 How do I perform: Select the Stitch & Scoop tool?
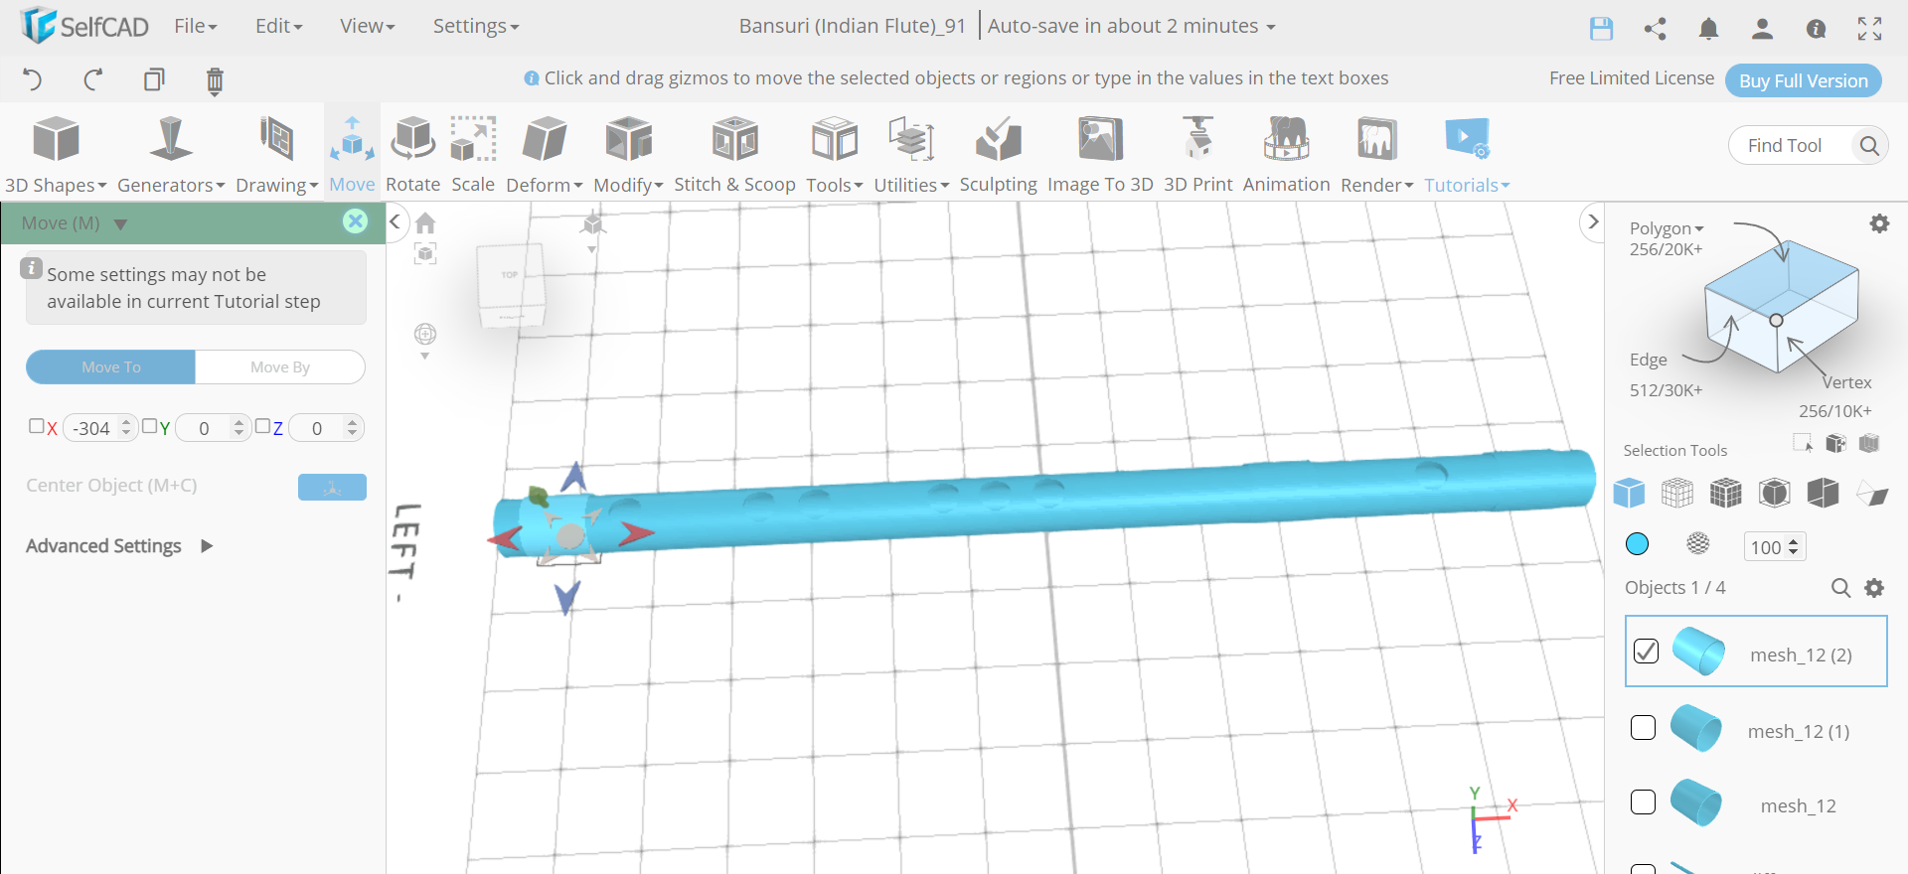coord(734,152)
